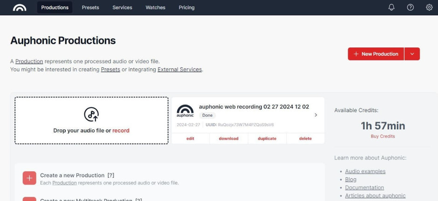Click the red record link in drop zone

(x=121, y=131)
